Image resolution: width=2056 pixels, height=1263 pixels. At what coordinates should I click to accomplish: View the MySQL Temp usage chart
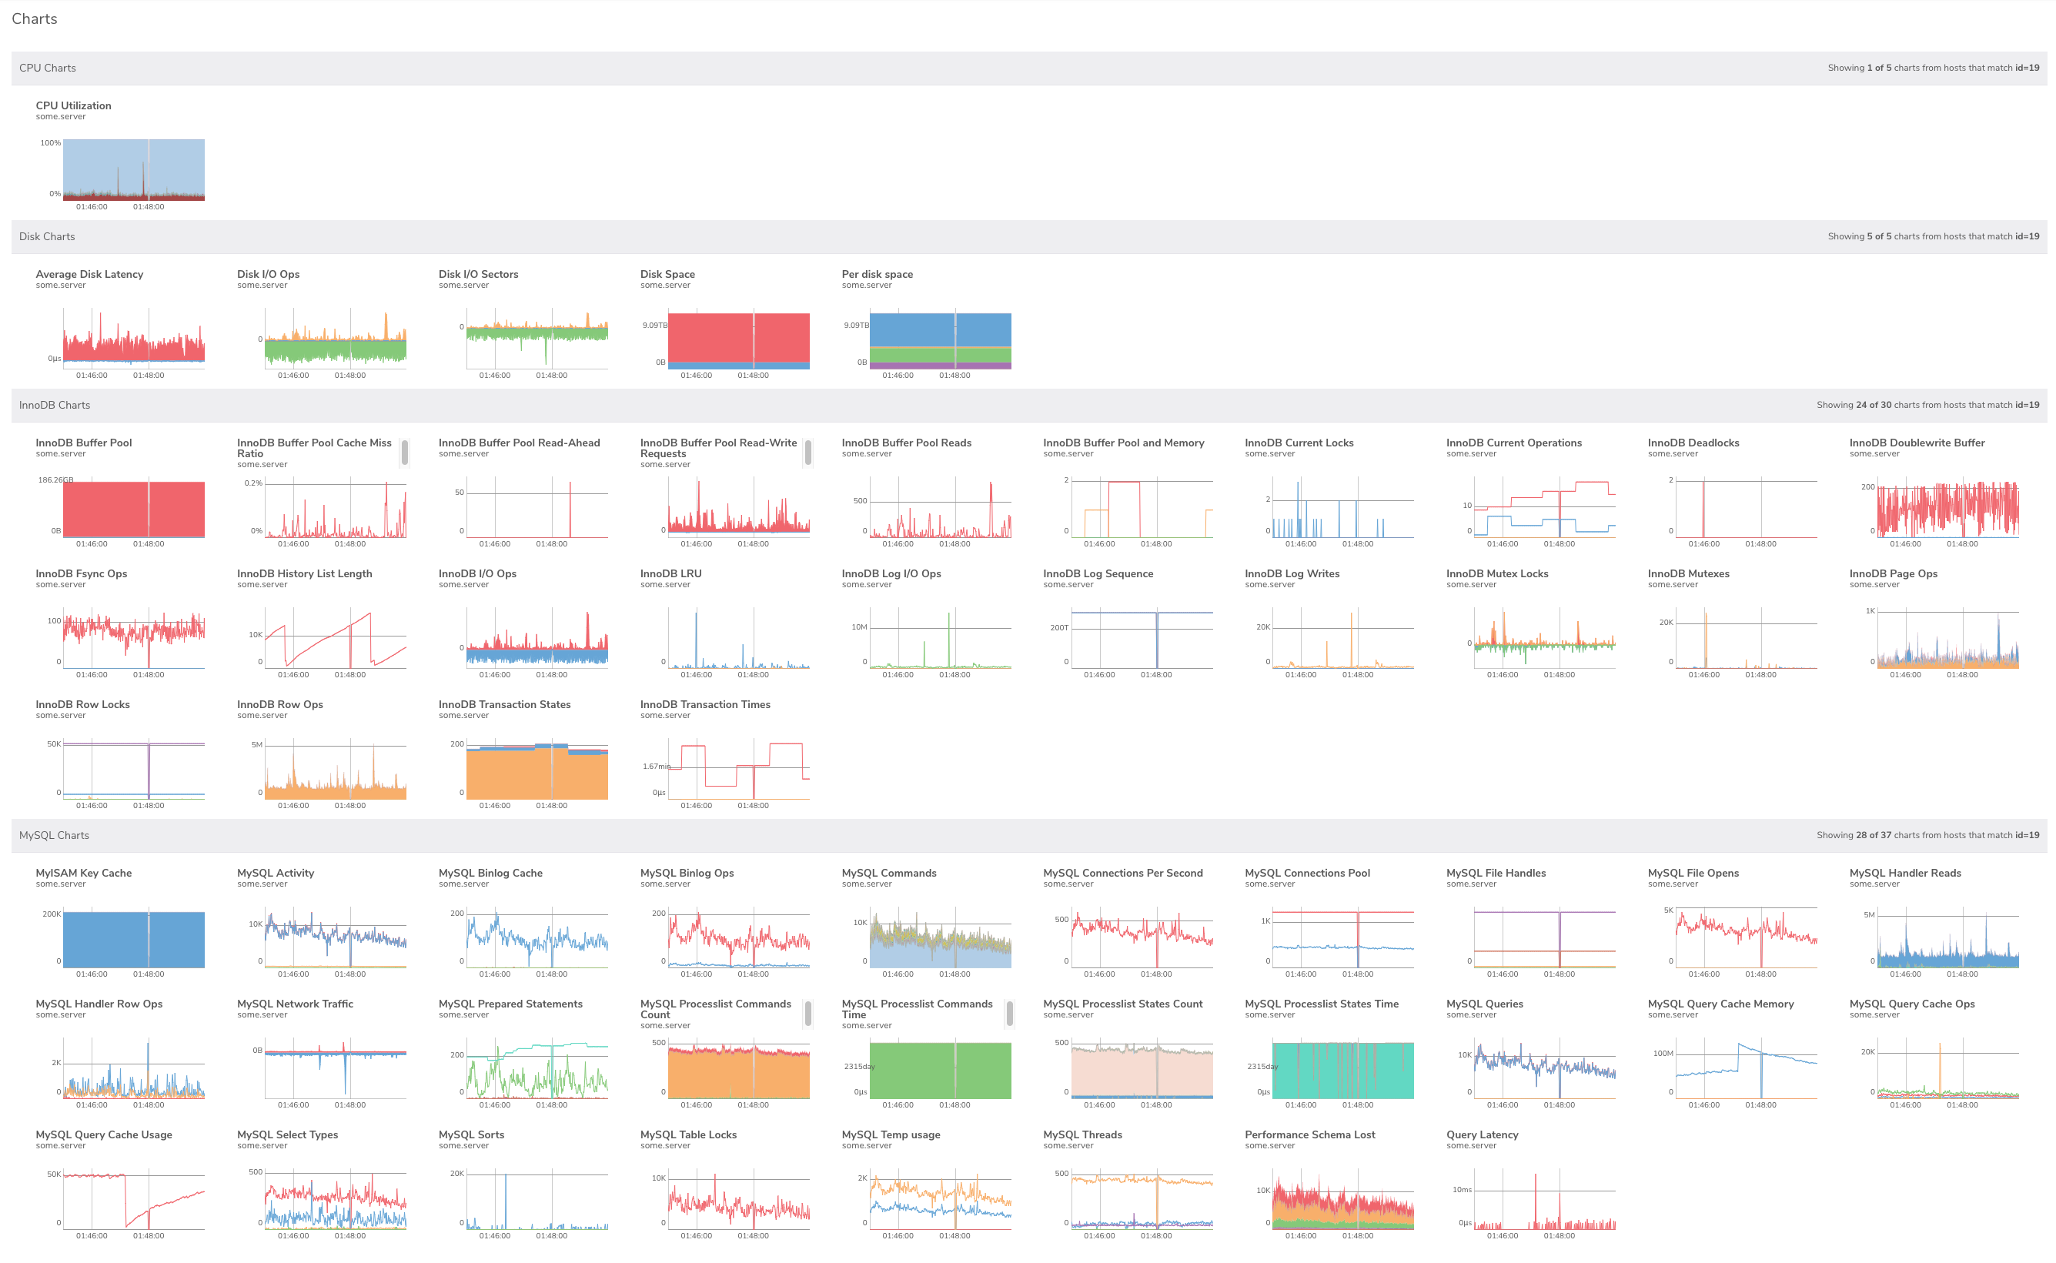[891, 1134]
